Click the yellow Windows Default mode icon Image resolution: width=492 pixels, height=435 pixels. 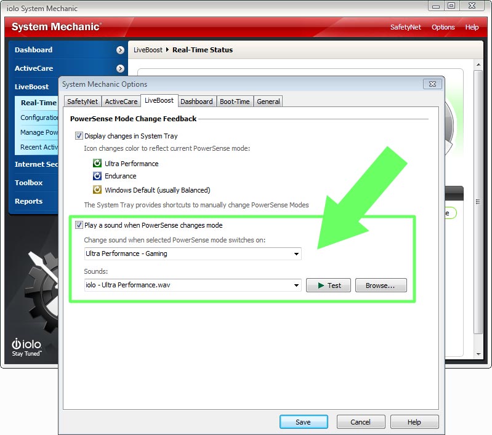point(97,190)
